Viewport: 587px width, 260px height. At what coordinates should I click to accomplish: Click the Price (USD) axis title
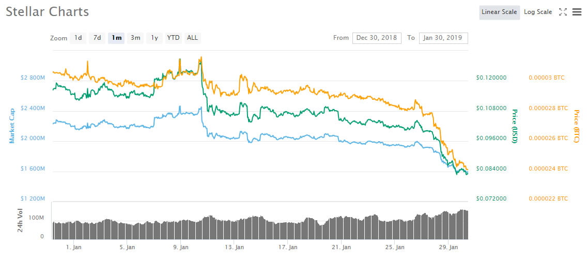(514, 126)
